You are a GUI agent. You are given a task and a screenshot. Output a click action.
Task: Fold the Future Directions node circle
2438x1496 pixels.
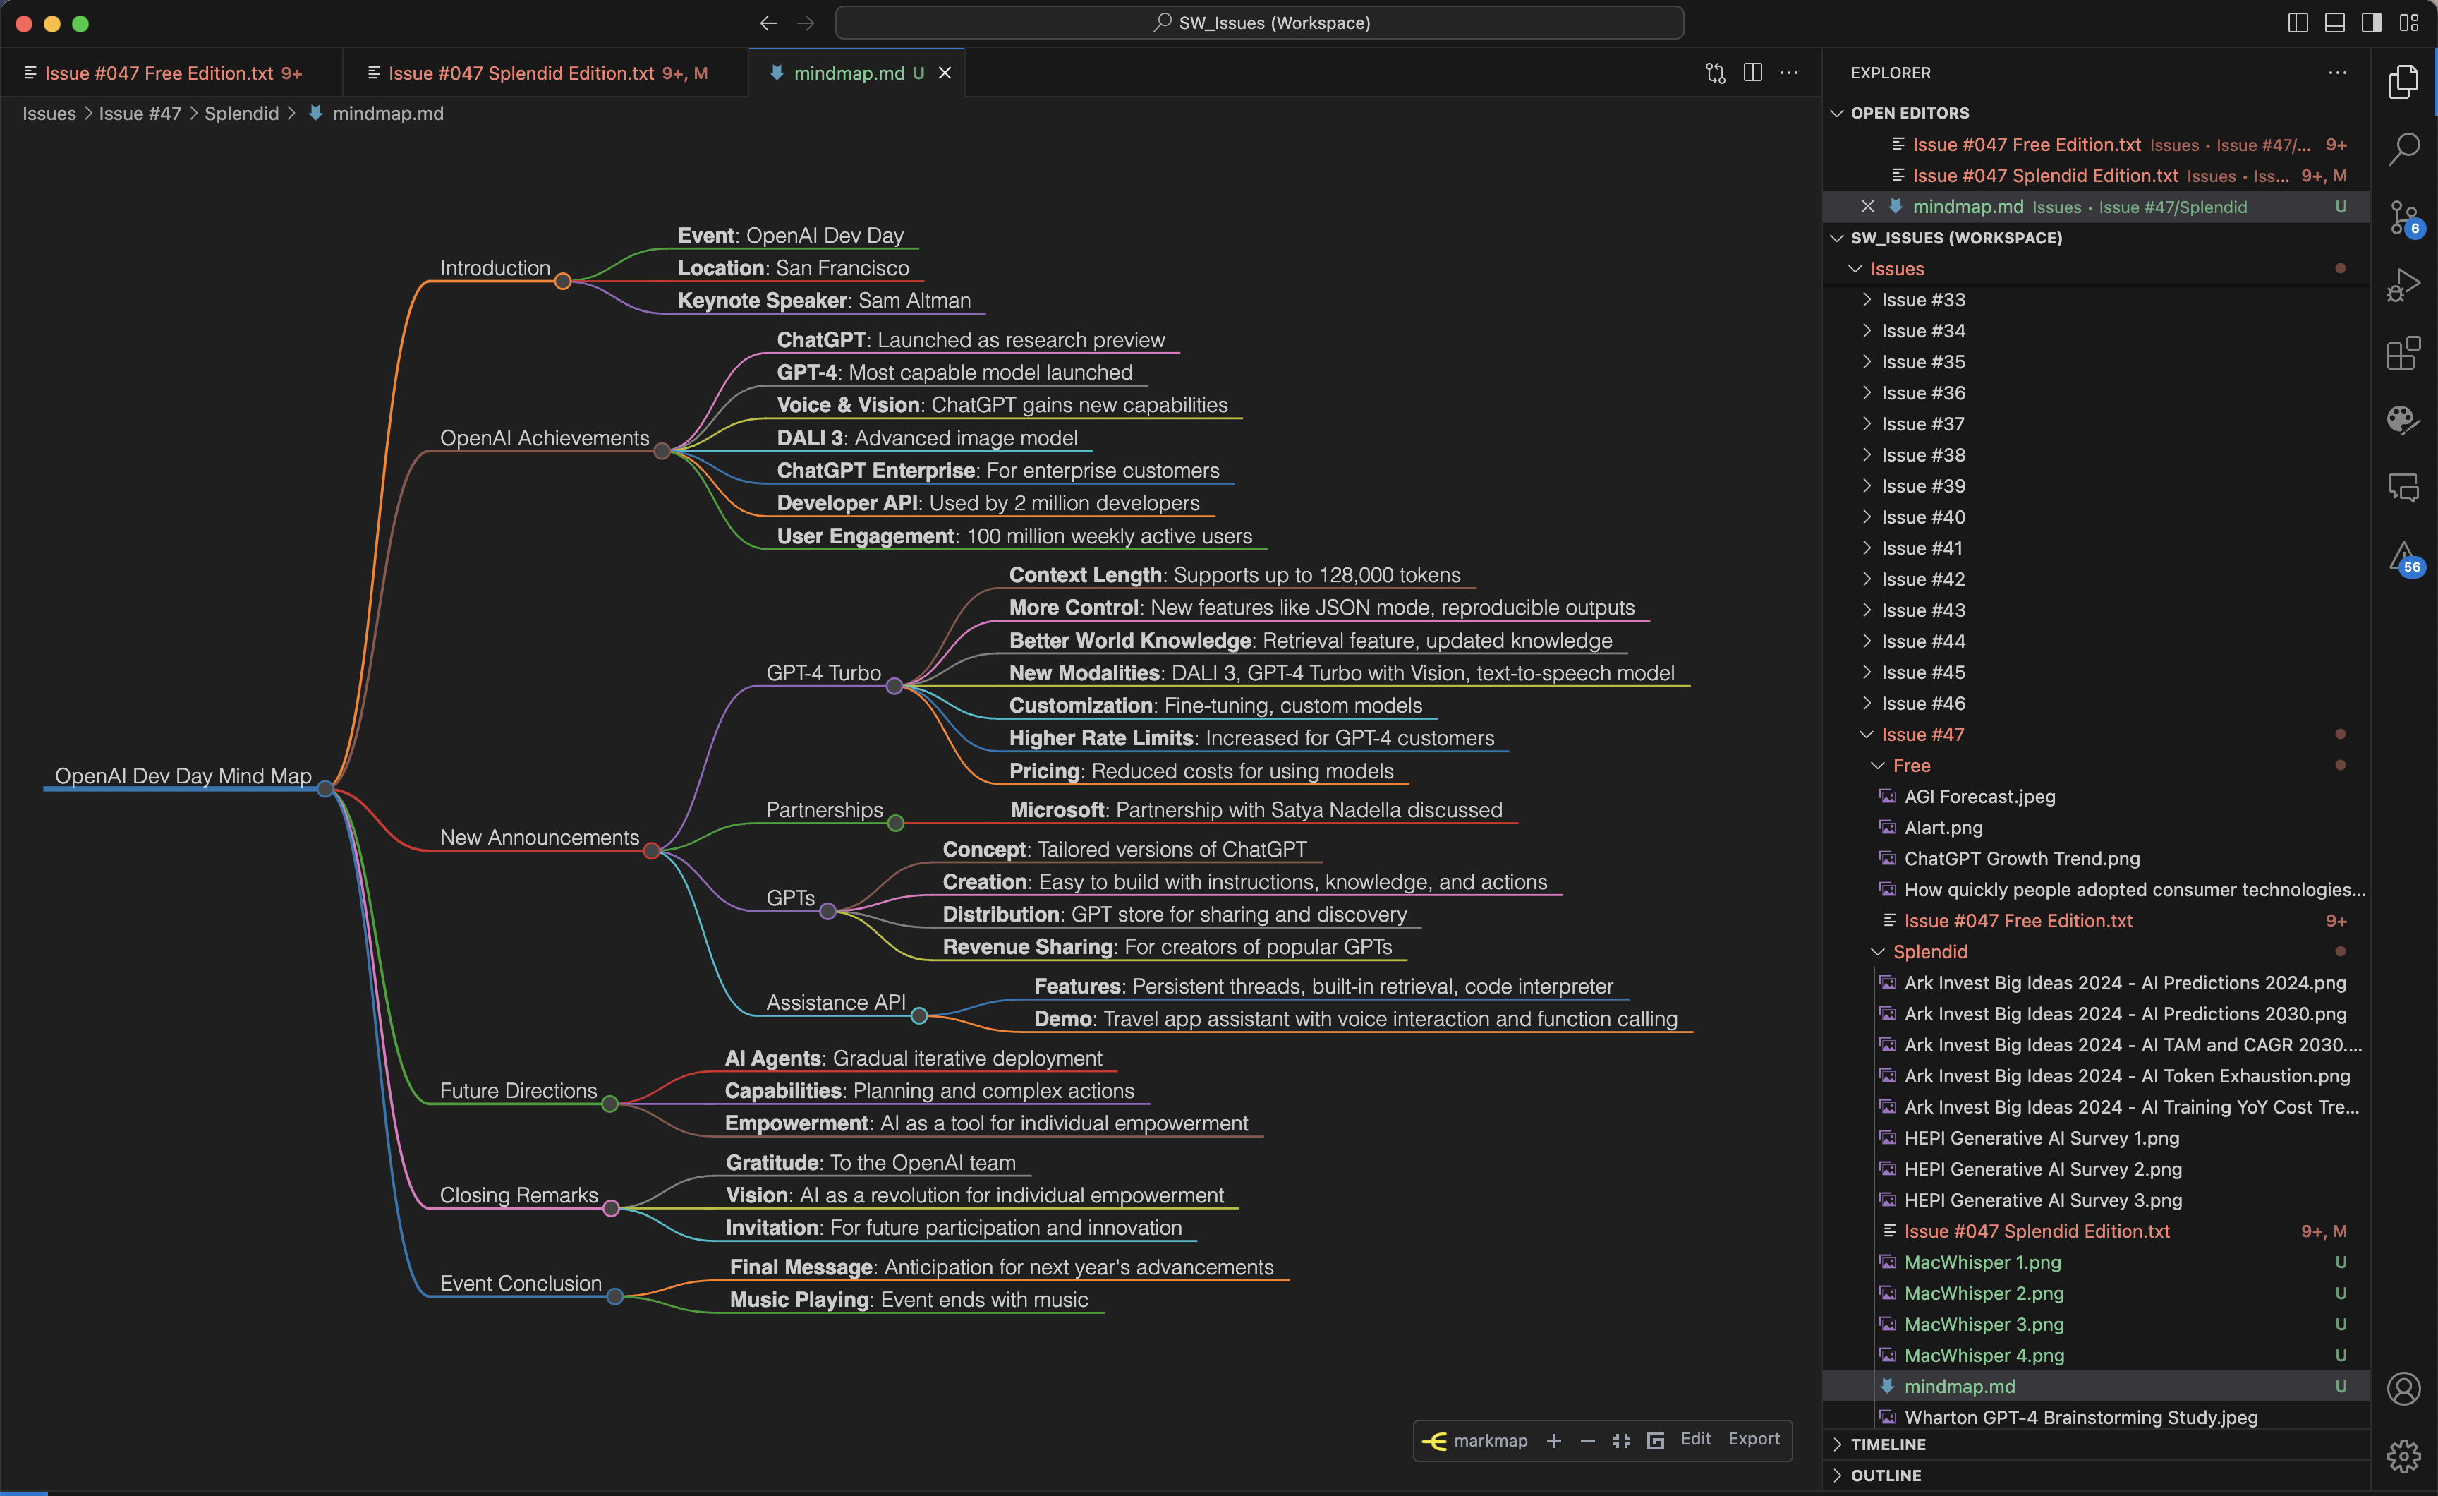tap(610, 1104)
